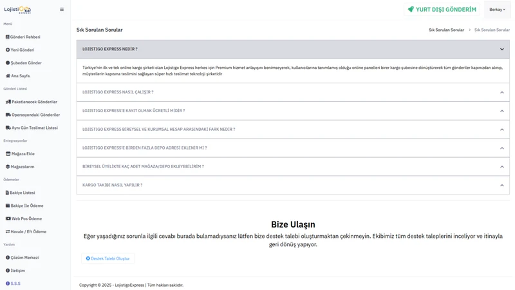Viewport: 515px width, 290px height.
Task: Click the Bakiye İle Ödeme wallet icon
Action: (x=8, y=206)
